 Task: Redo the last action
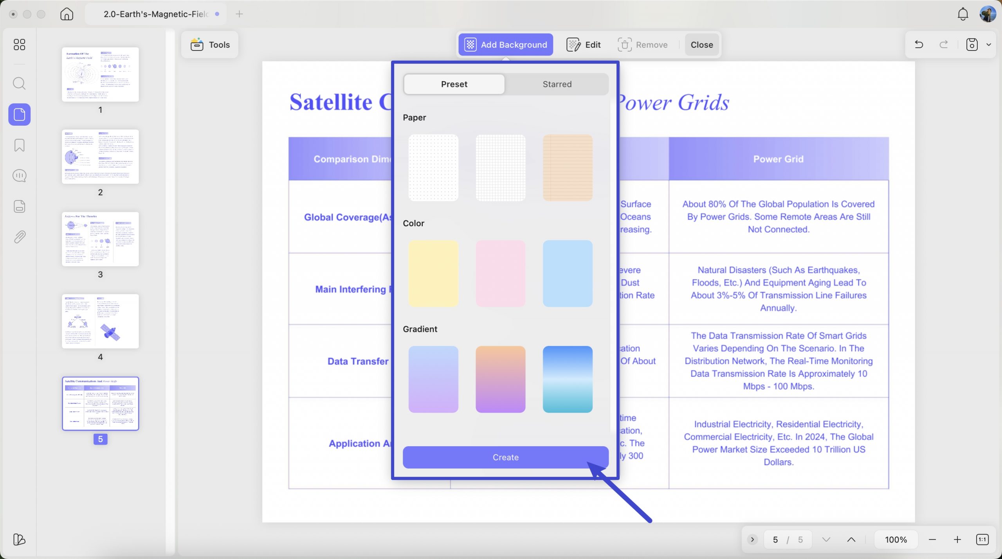click(944, 45)
